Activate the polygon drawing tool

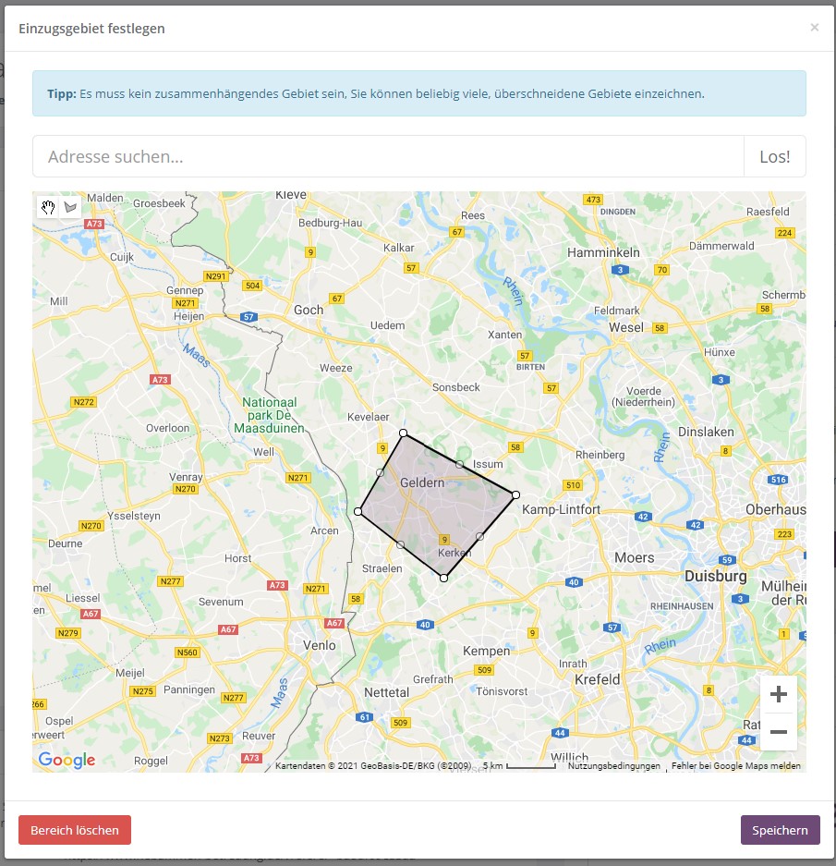click(70, 208)
